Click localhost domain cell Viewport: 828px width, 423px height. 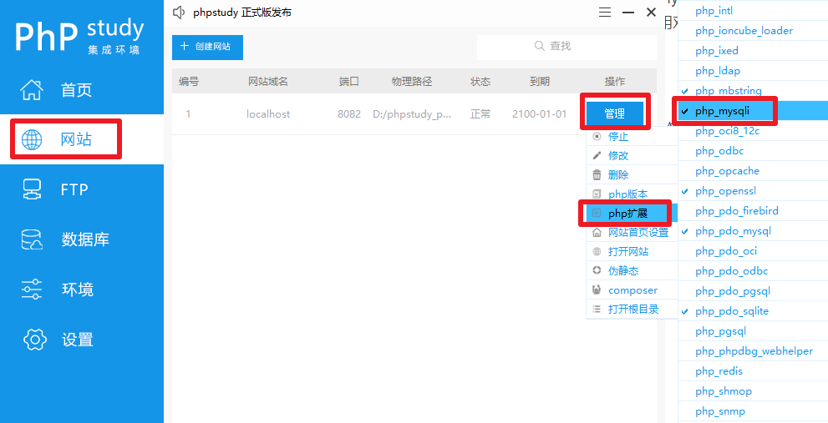(x=268, y=114)
